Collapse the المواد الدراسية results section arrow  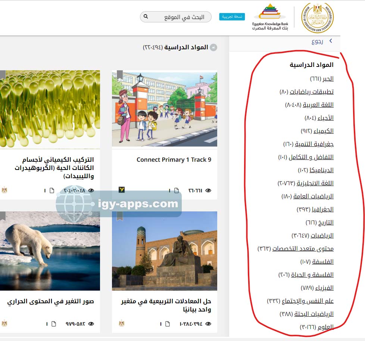pos(213,47)
